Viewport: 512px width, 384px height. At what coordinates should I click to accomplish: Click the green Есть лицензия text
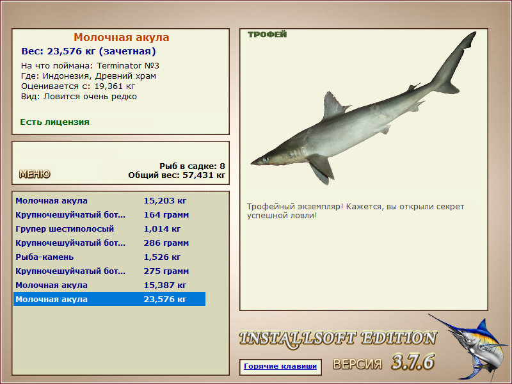(54, 122)
